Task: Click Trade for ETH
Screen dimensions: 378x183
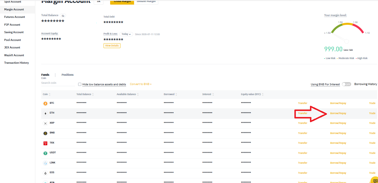Action: [372, 113]
